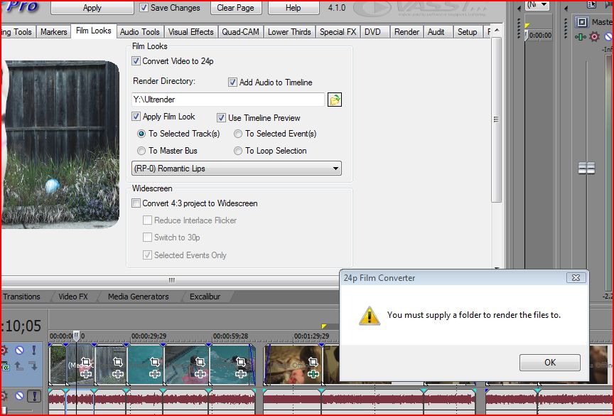Click the Master volume fader handle
This screenshot has width=614, height=416.
point(586,168)
